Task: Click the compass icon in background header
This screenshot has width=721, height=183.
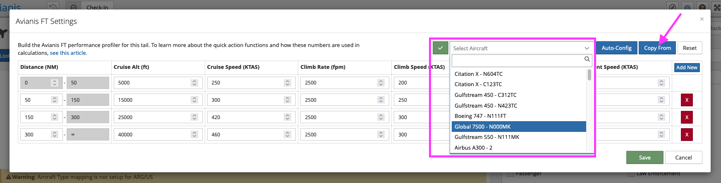Action: pyautogui.click(x=673, y=7)
